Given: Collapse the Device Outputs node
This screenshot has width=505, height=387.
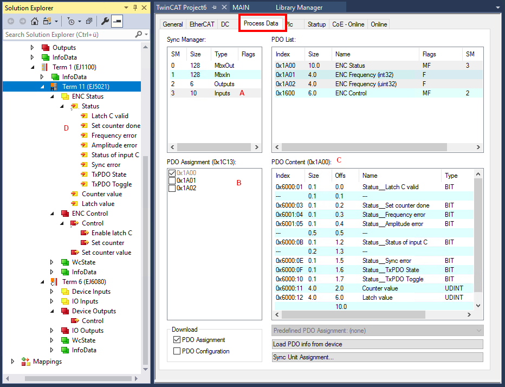Looking at the screenshot, I should tap(52, 311).
